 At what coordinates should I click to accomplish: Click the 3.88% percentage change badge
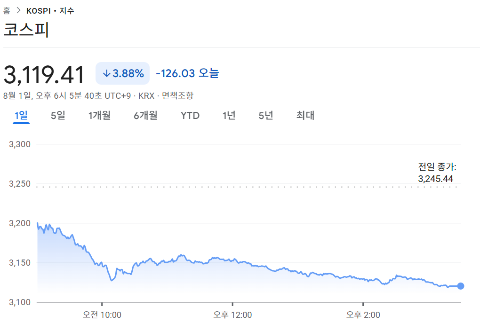coord(122,73)
